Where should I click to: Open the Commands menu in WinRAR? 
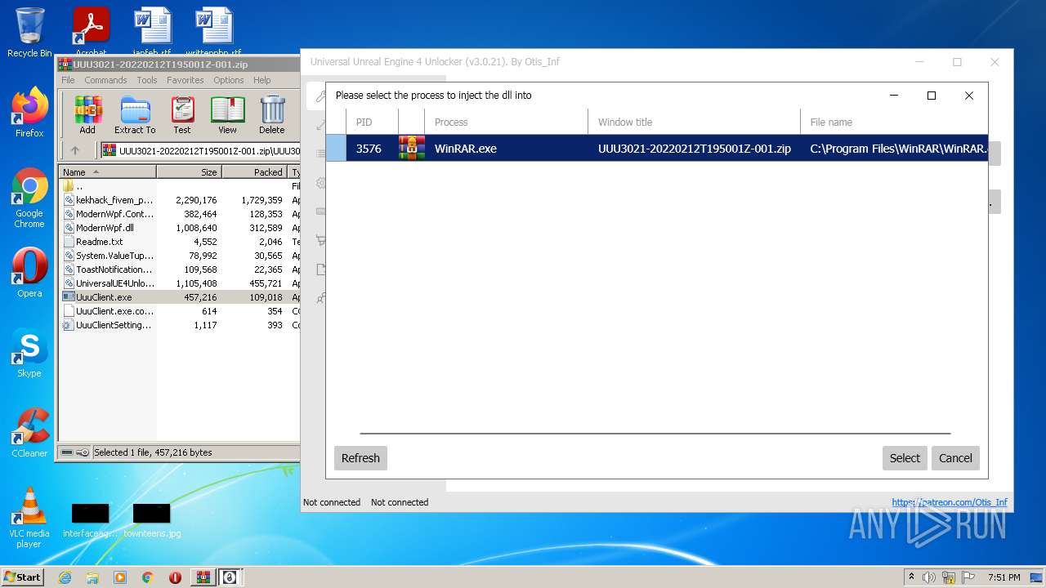105,80
